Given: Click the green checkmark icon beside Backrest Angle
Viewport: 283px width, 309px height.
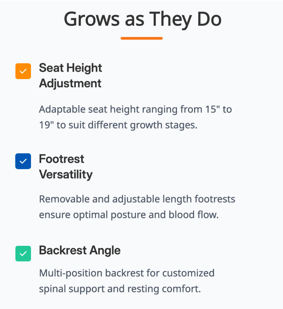Looking at the screenshot, I should 23,254.
